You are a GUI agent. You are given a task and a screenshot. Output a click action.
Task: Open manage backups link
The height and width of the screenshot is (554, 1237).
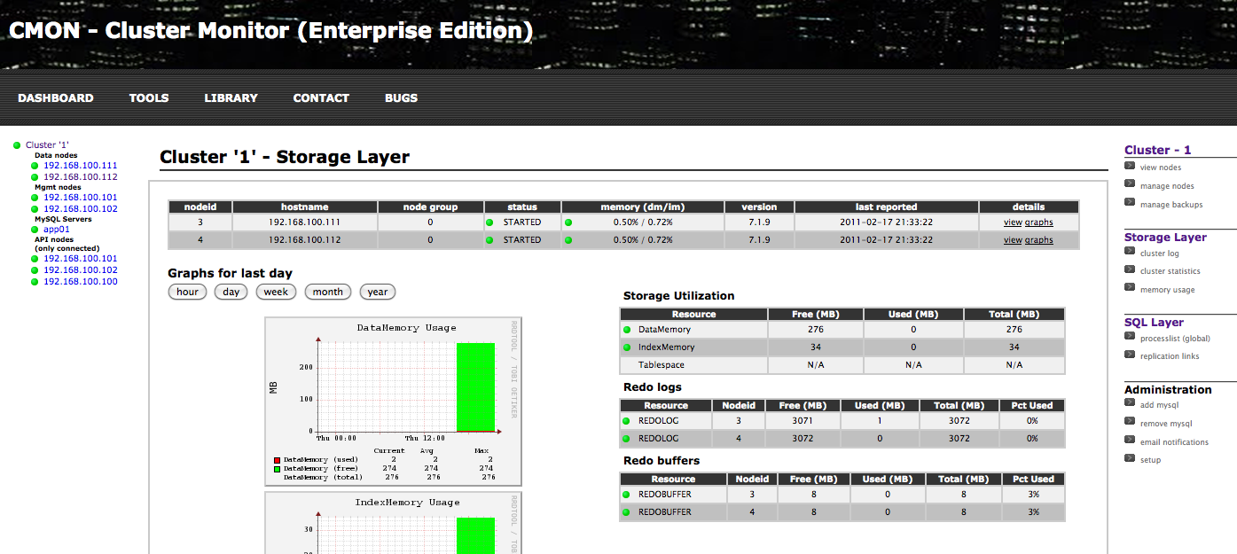coord(1171,205)
